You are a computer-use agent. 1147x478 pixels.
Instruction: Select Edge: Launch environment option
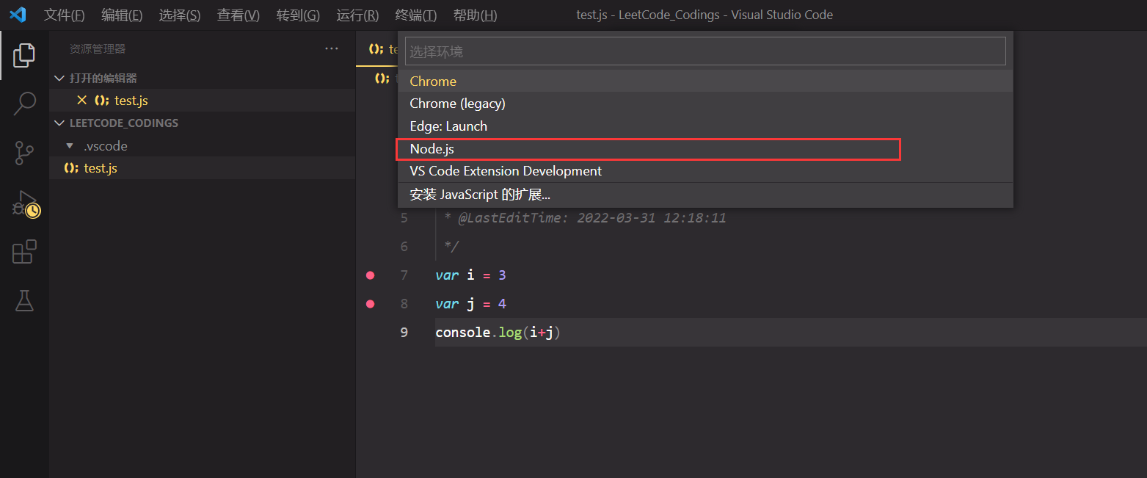click(705, 126)
